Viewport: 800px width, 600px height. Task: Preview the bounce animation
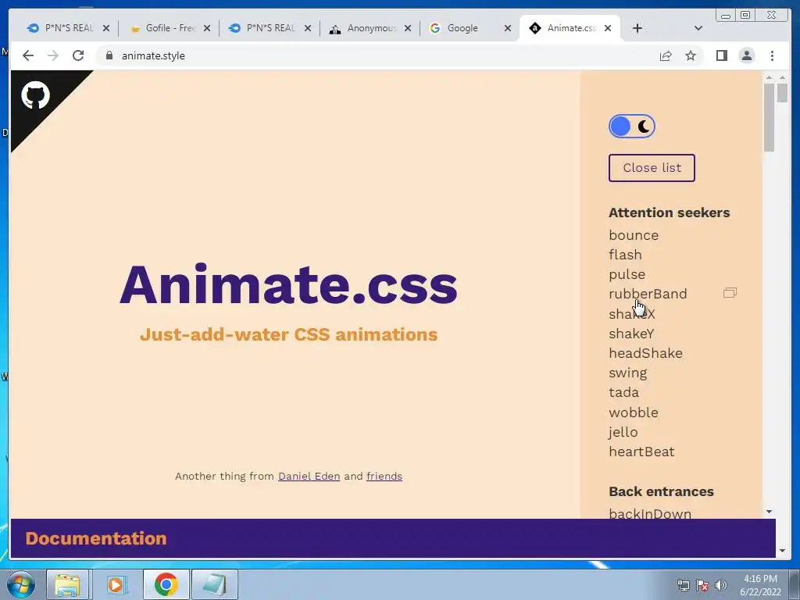point(634,235)
